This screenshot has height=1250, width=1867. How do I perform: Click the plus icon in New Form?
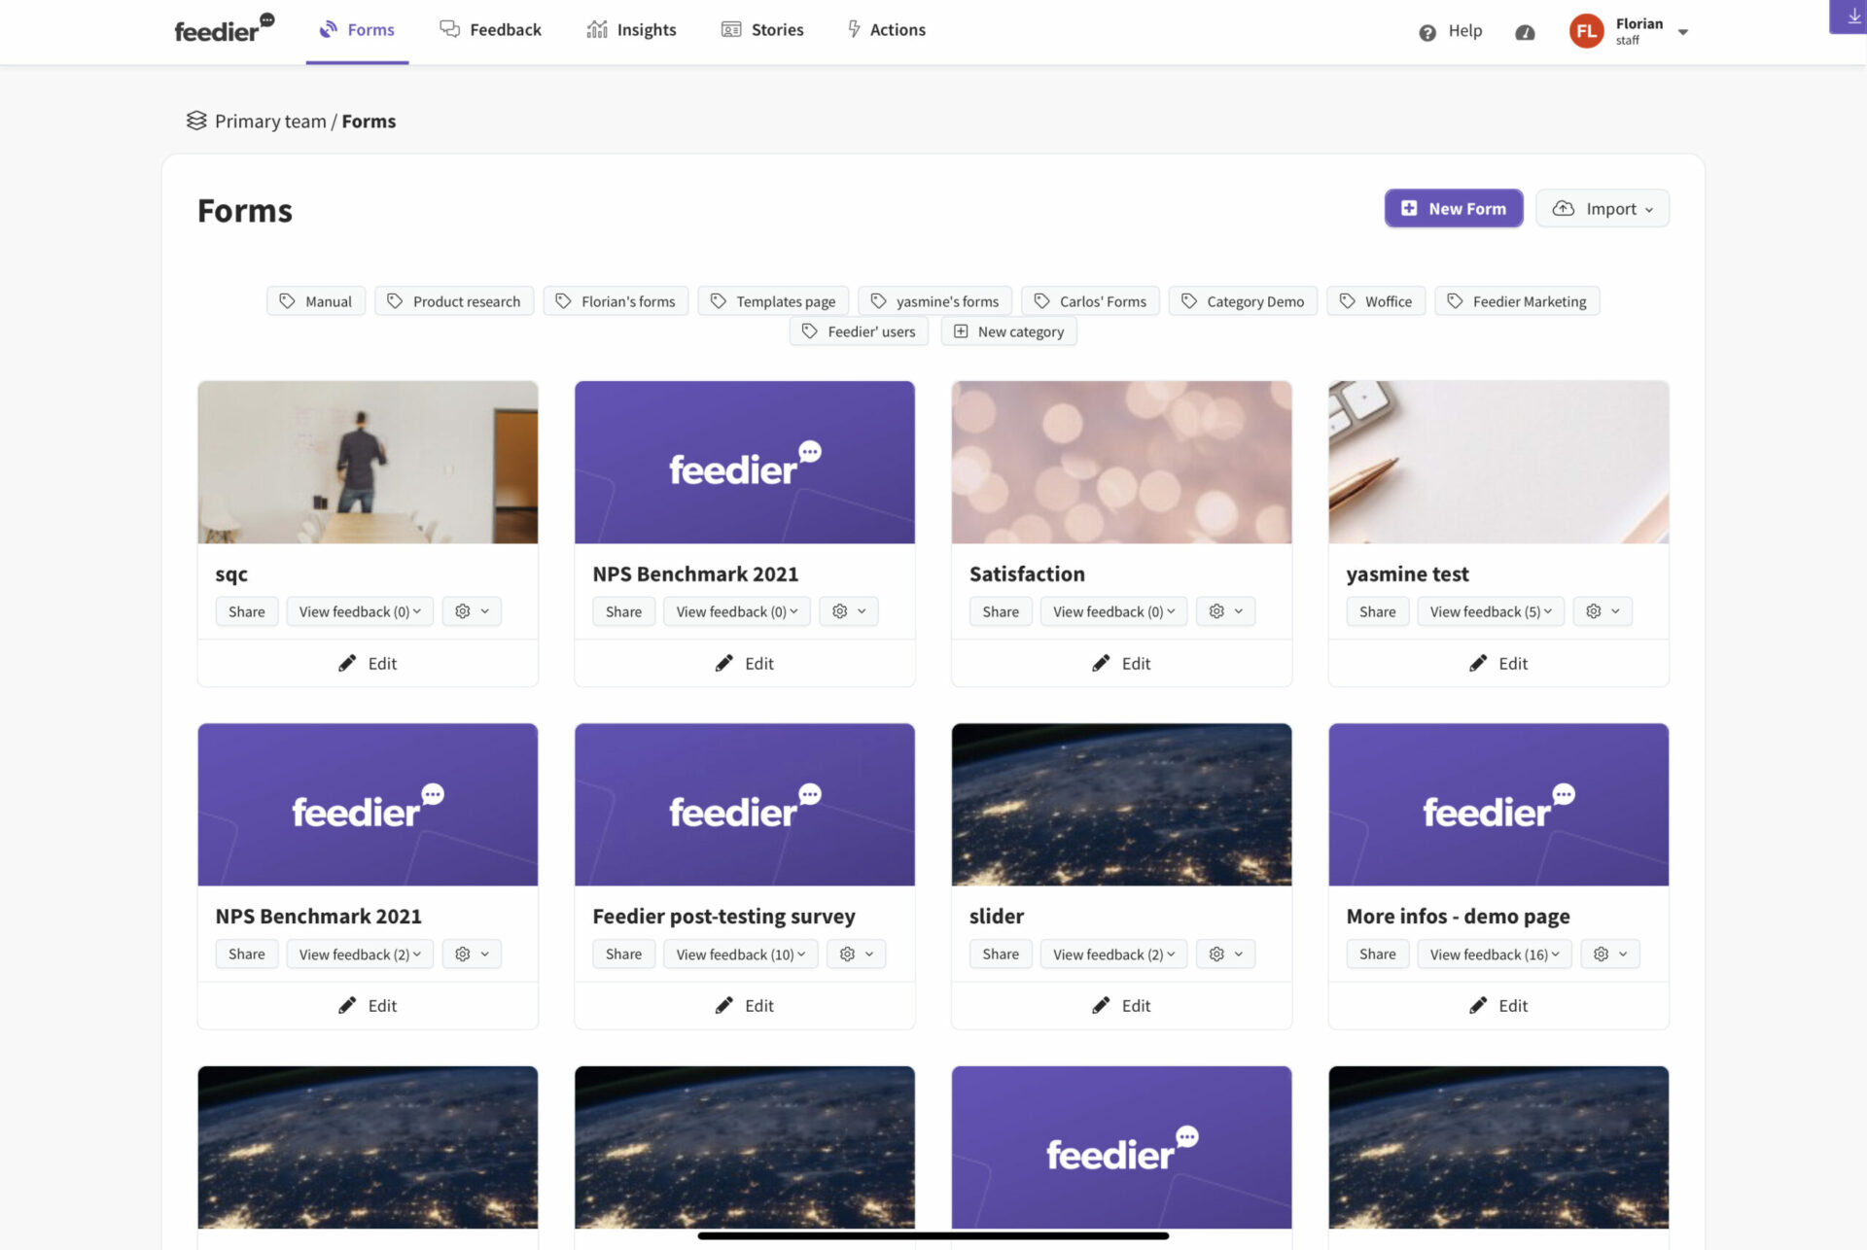point(1409,208)
